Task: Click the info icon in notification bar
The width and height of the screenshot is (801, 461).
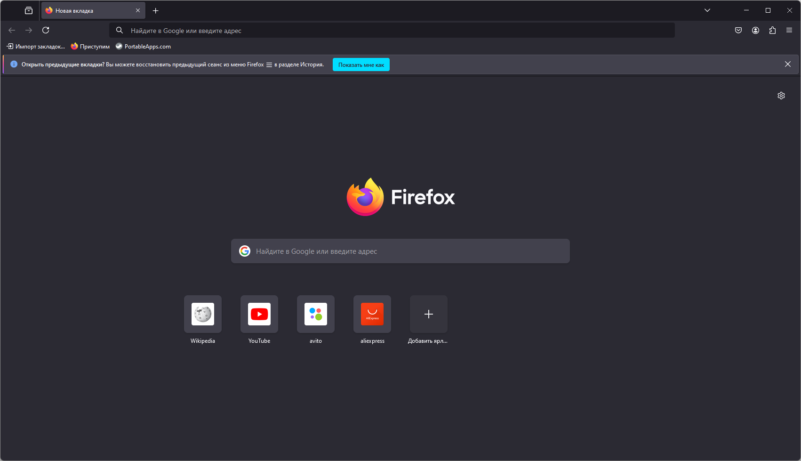Action: pos(14,64)
